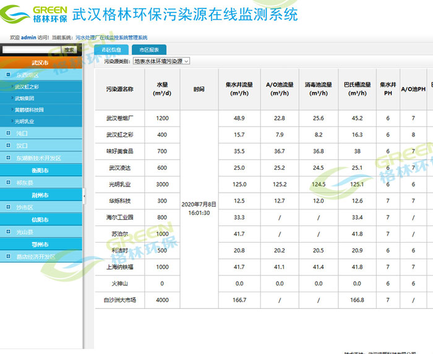
Task: Open the admin user link
Action: (x=28, y=38)
